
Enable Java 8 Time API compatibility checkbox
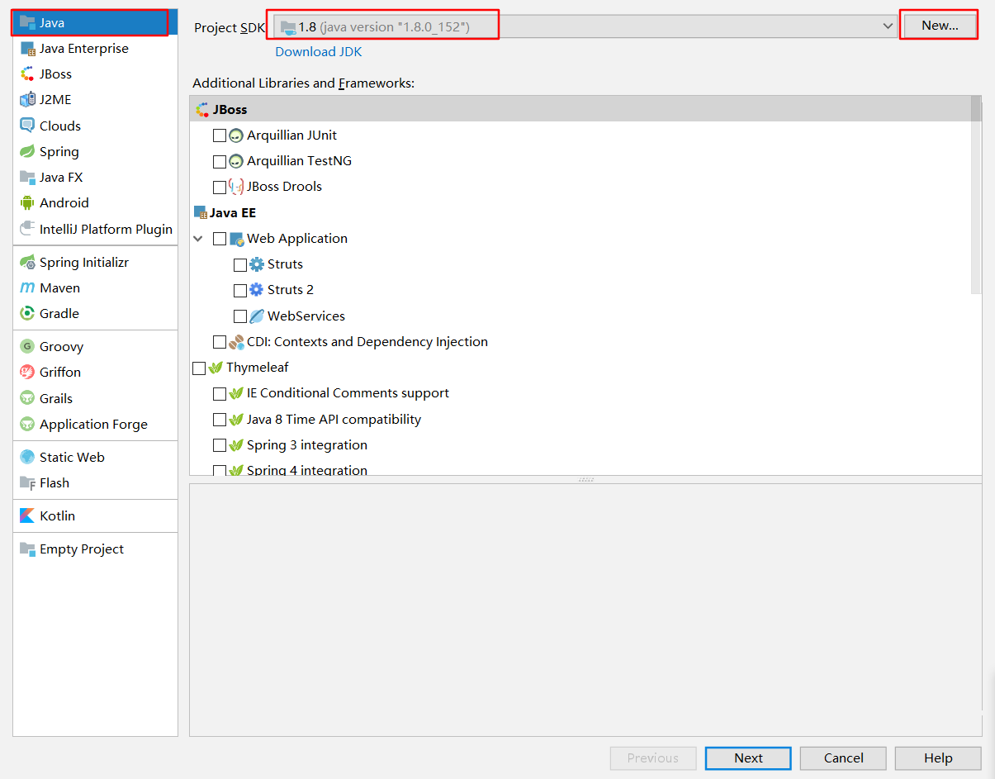(x=220, y=420)
